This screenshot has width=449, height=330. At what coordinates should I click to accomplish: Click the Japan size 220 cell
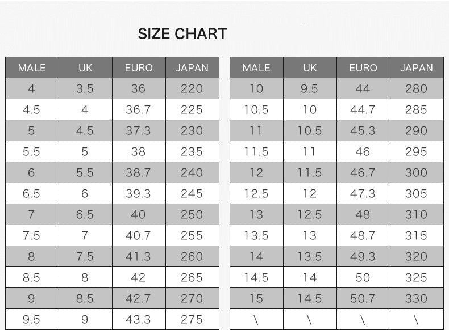[192, 88]
